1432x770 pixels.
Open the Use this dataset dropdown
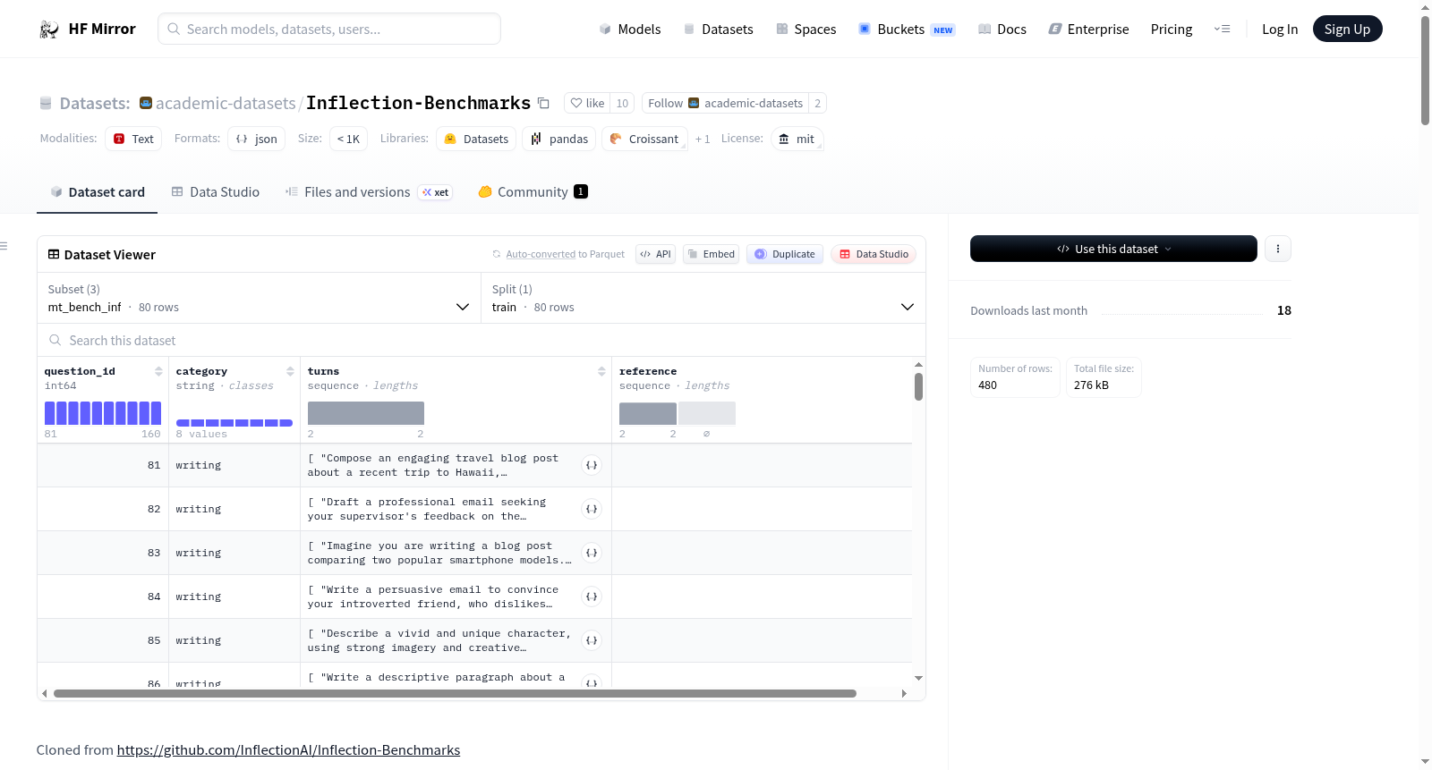coord(1113,249)
